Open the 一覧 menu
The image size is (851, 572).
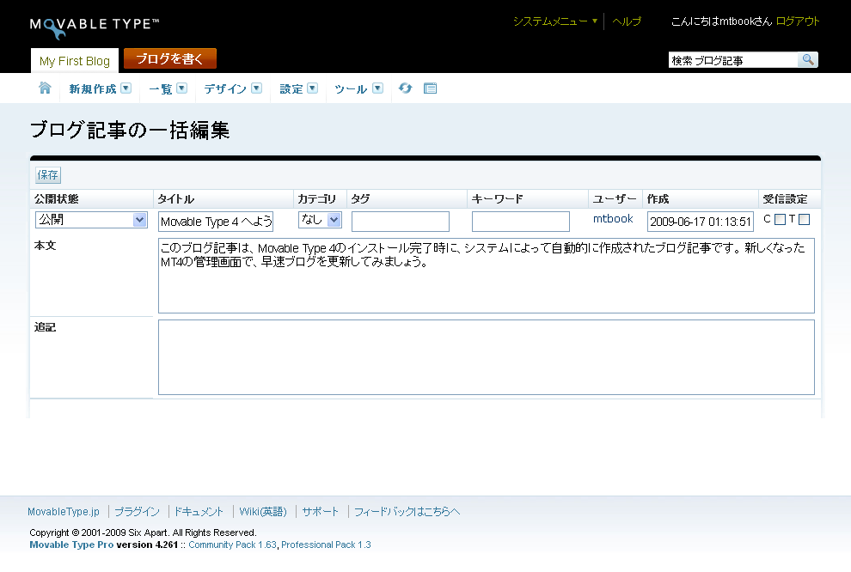click(161, 89)
